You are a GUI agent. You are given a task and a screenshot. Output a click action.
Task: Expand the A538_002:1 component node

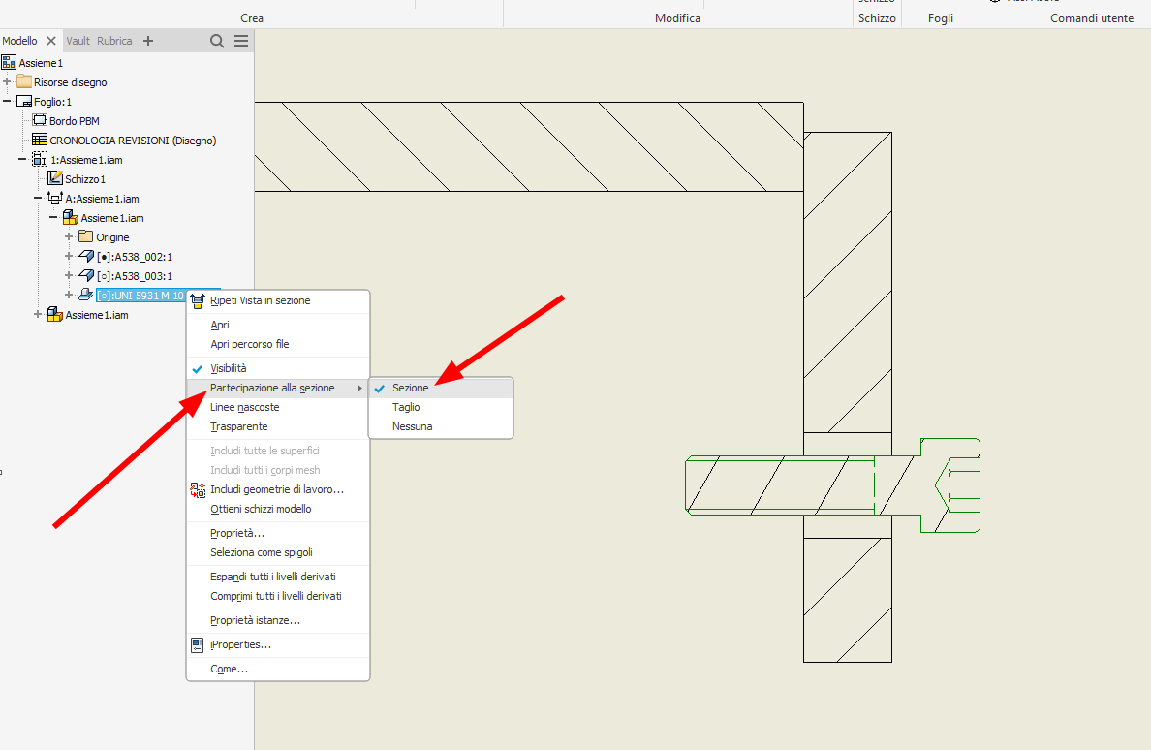[x=68, y=256]
